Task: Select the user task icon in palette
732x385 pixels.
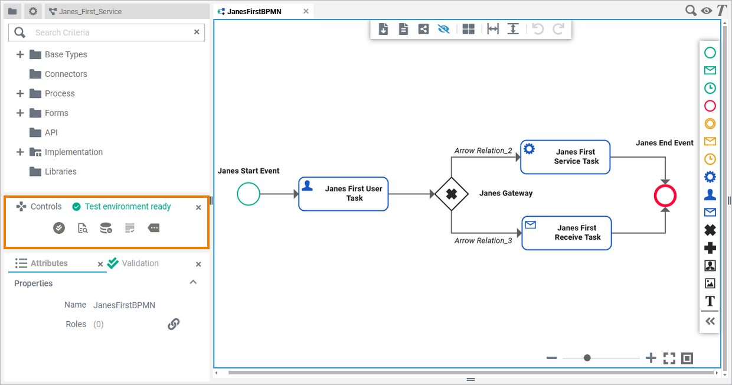Action: click(710, 194)
